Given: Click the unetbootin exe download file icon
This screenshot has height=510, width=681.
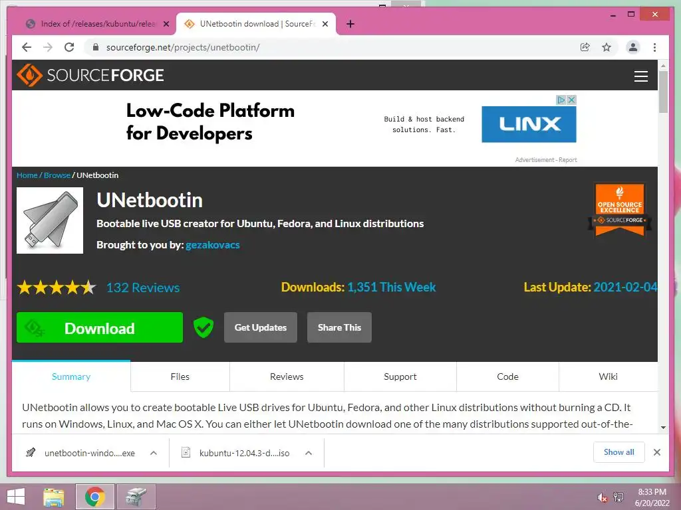Looking at the screenshot, I should [x=31, y=453].
